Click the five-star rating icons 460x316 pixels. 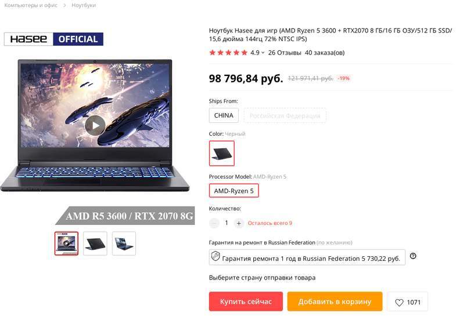(x=228, y=53)
